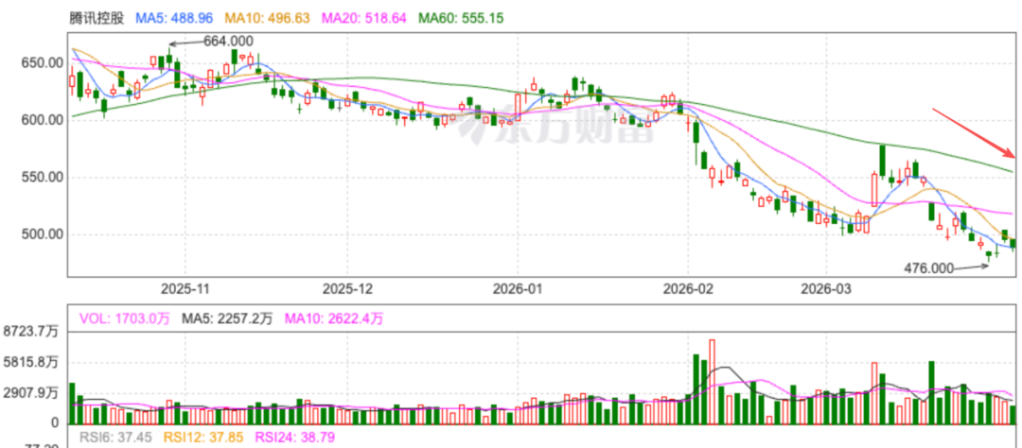Click the 2026-01 date axis marker
Image resolution: width=1022 pixels, height=448 pixels.
(x=519, y=287)
